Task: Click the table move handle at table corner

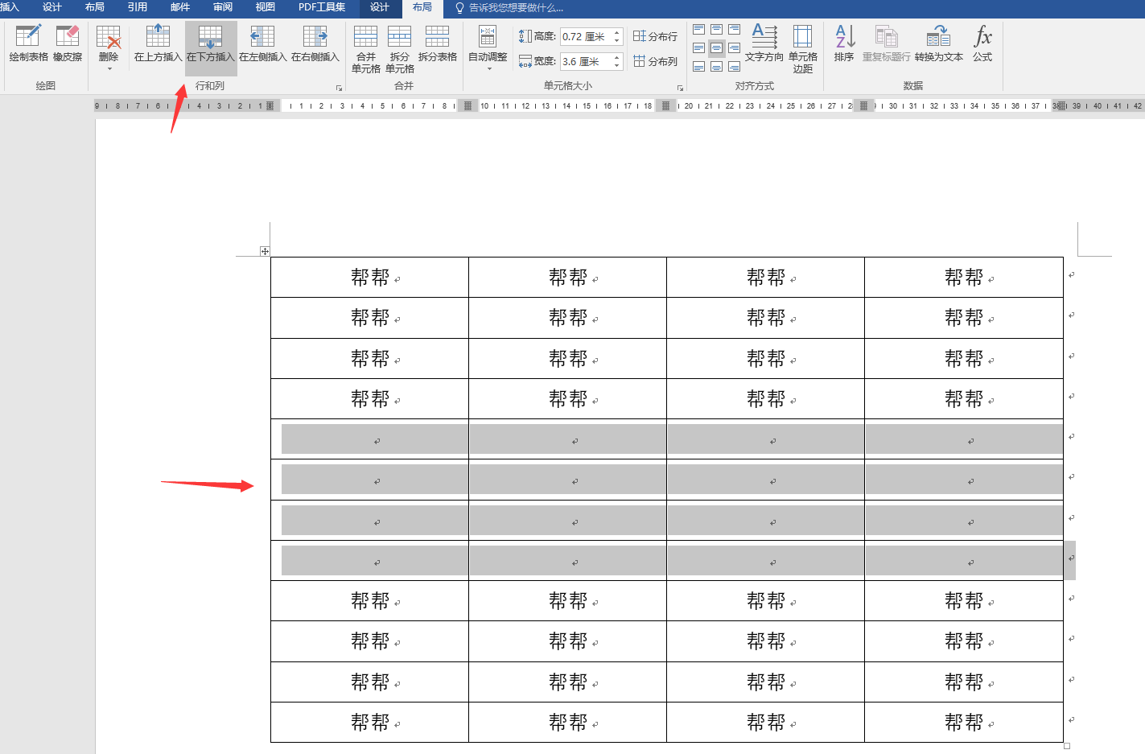Action: (265, 252)
